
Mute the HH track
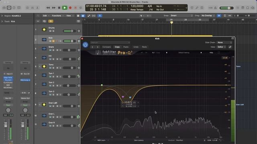[50, 59]
